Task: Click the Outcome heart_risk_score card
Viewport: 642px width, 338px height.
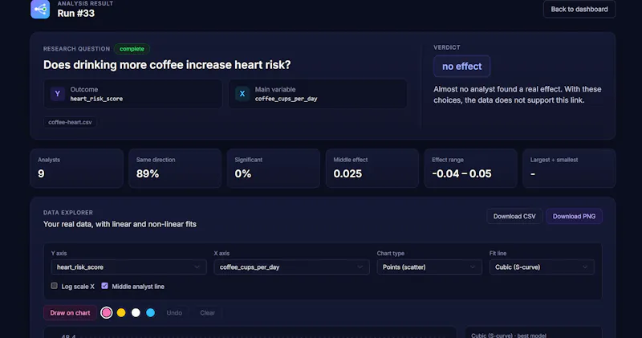Action: 132,94
